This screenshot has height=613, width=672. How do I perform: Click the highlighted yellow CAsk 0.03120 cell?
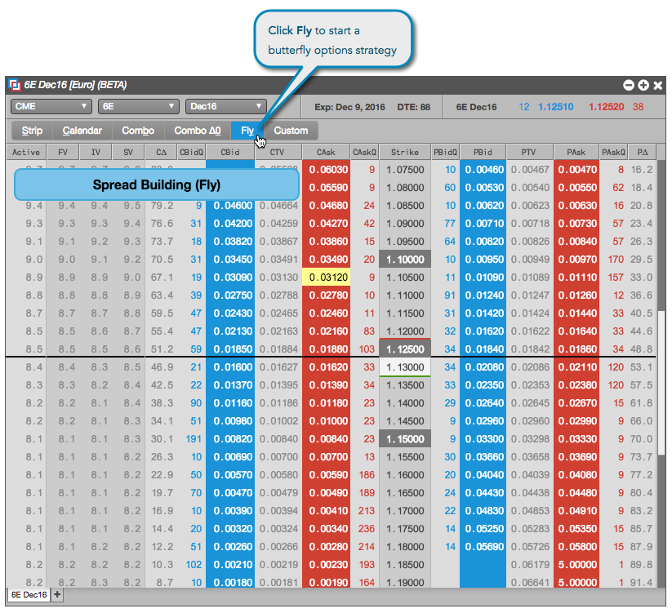pos(327,278)
